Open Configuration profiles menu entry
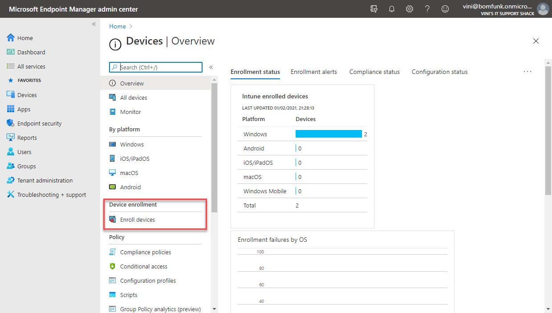This screenshot has width=552, height=313. (155, 280)
